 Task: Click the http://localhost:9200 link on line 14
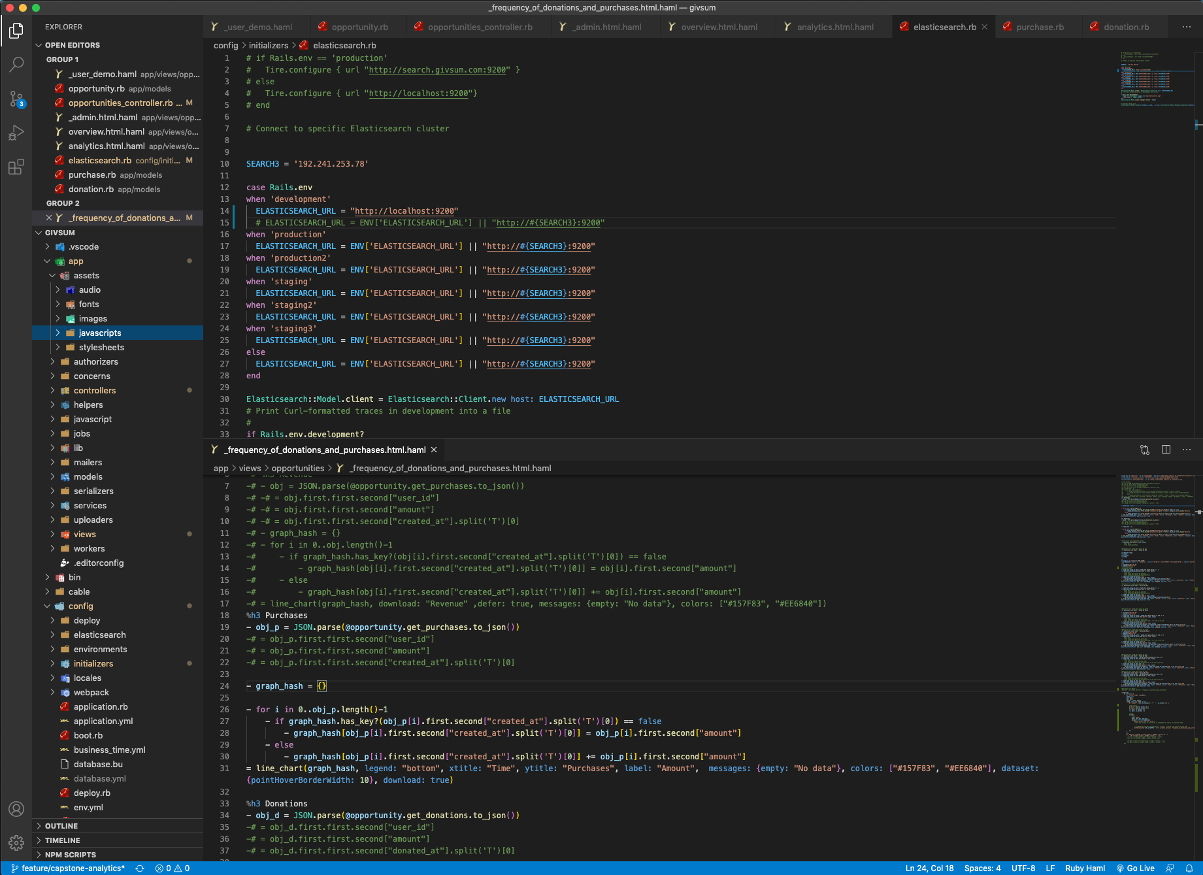[404, 211]
